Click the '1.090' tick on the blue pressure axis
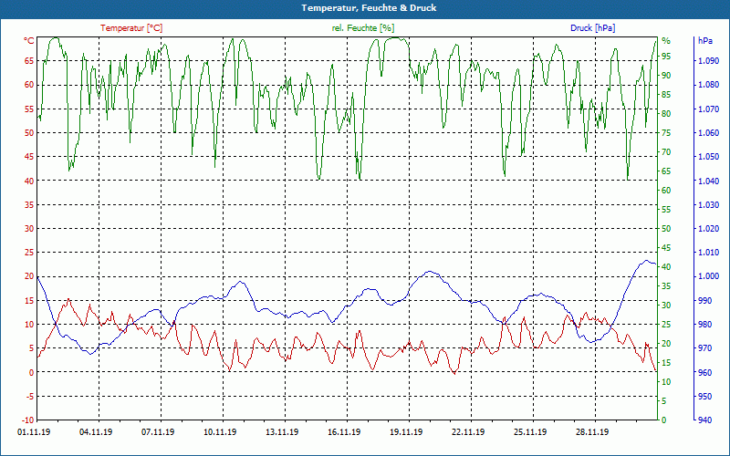The width and height of the screenshot is (730, 456). pyautogui.click(x=709, y=61)
